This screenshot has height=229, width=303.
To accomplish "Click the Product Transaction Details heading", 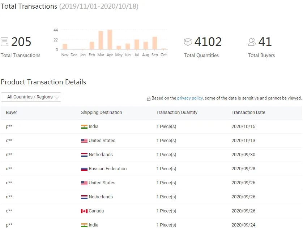I will pyautogui.click(x=43, y=82).
